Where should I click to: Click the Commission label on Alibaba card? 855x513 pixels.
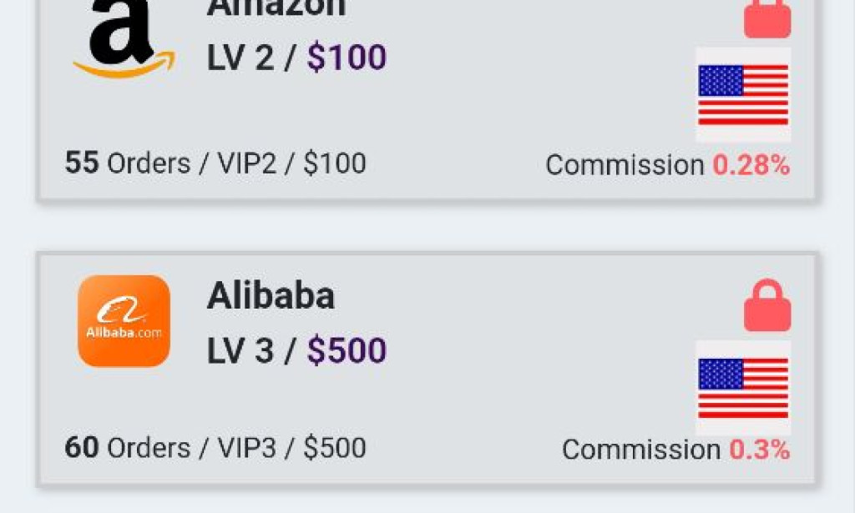click(640, 450)
